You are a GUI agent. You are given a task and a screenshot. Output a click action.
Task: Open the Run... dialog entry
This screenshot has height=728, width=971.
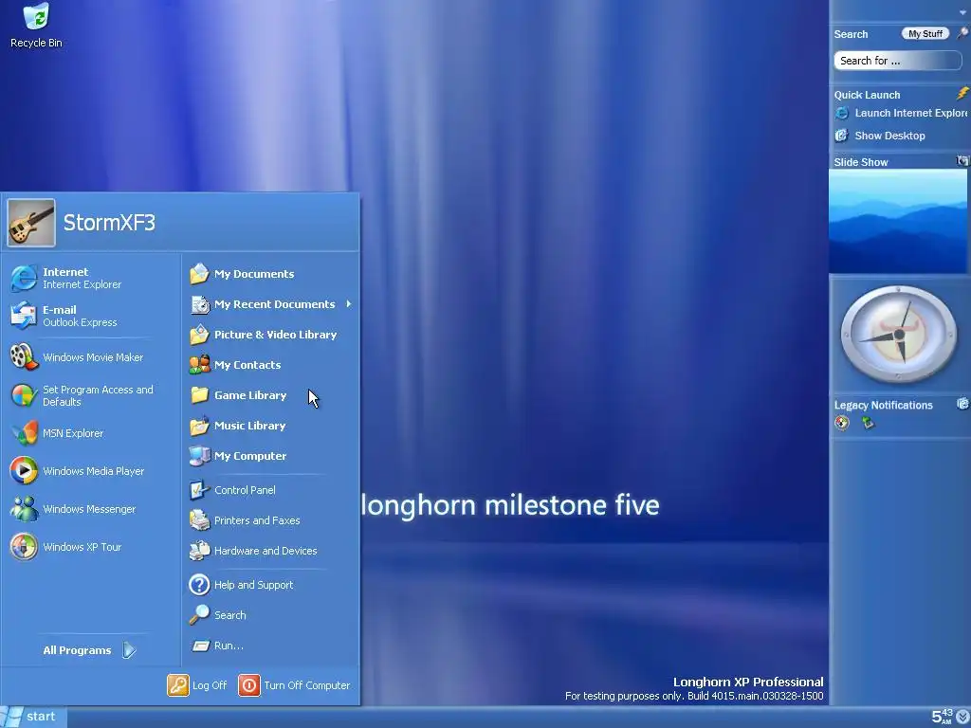tap(217, 645)
